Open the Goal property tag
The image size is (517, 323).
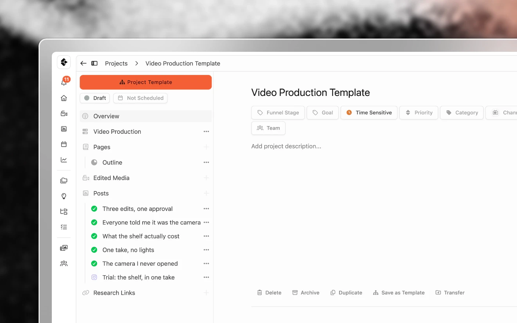tap(323, 112)
